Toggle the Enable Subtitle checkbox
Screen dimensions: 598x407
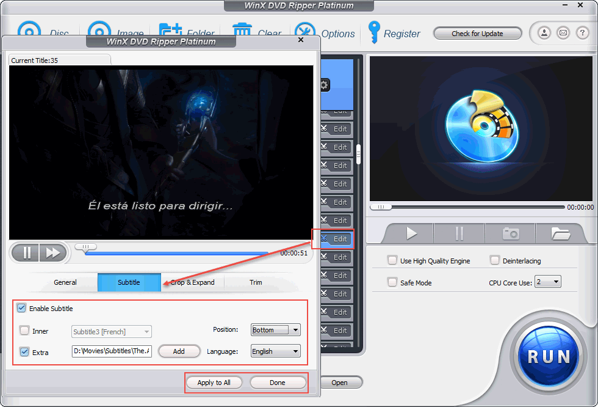22,308
